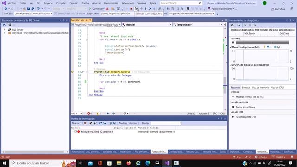Viewport: 297px width, 167px height.
Task: Click the breakpoints Buscar input field
Action: point(166,123)
